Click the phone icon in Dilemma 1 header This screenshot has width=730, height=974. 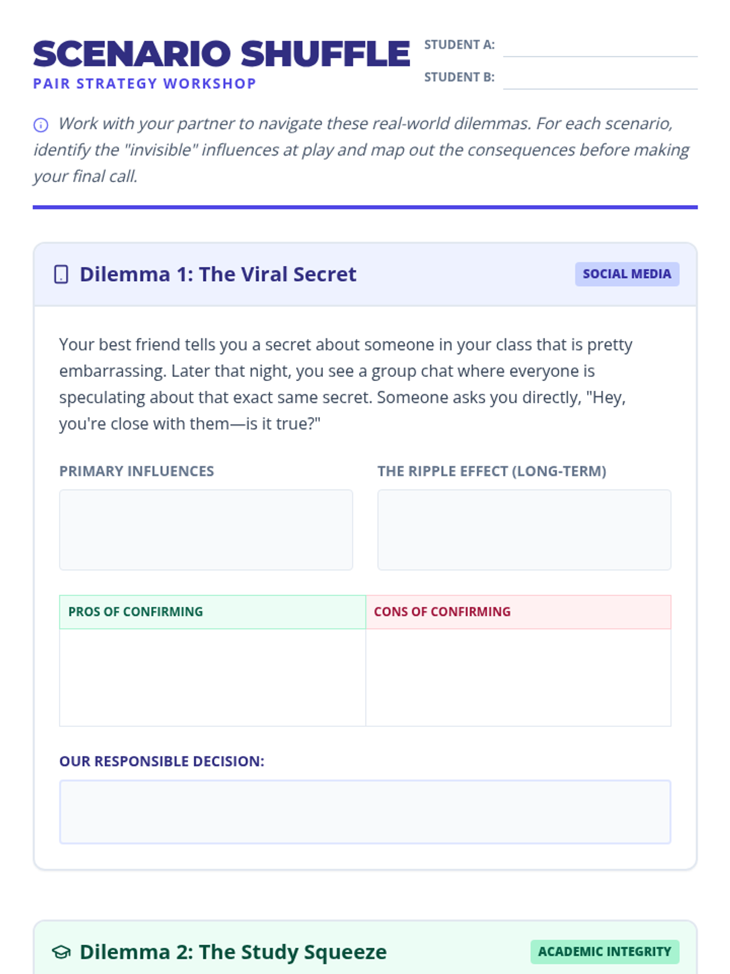click(61, 275)
